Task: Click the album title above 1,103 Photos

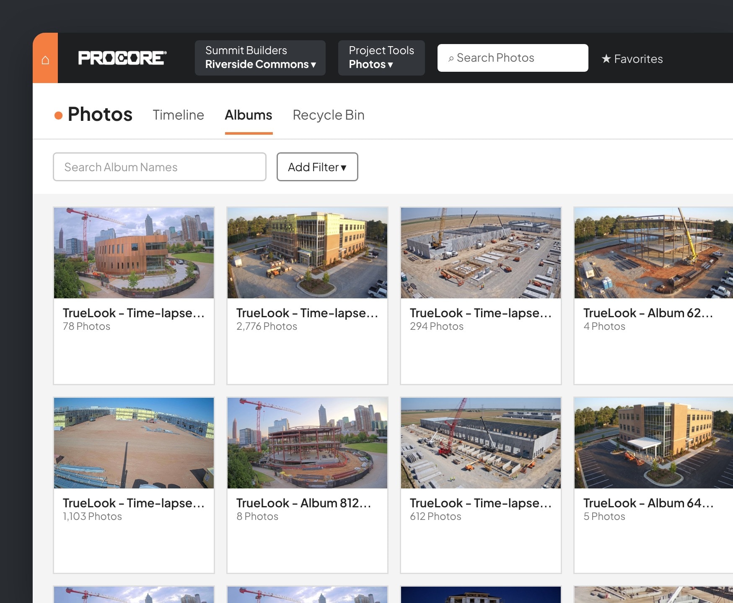Action: 134,503
